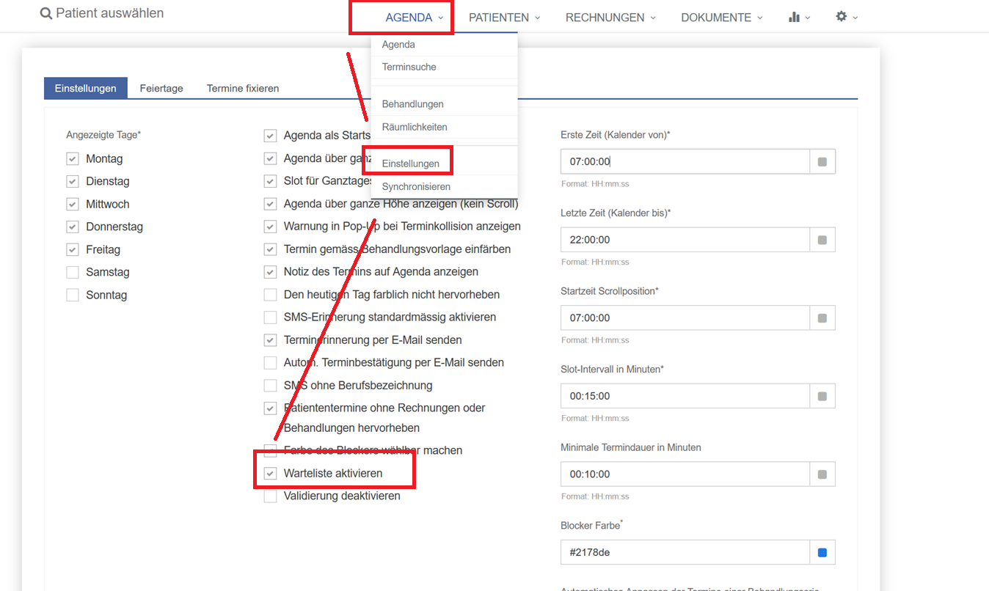This screenshot has height=591, width=989.
Task: Open the settings gear icon menu
Action: 842,17
